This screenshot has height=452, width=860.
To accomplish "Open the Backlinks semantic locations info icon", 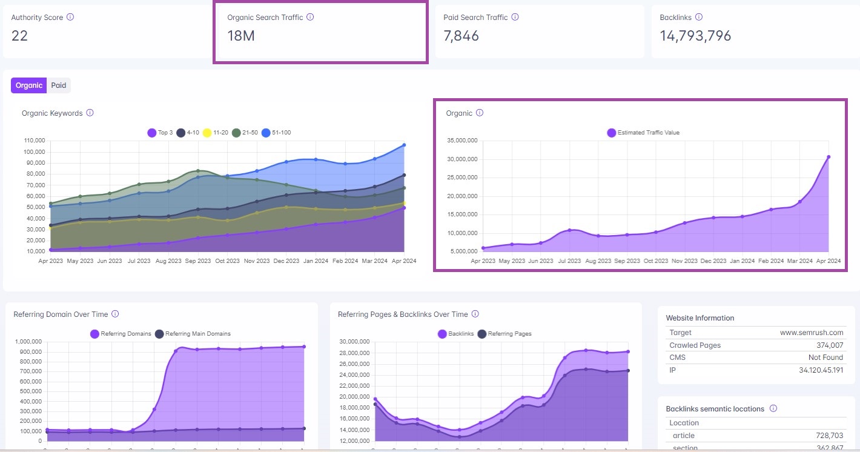I will [x=773, y=409].
